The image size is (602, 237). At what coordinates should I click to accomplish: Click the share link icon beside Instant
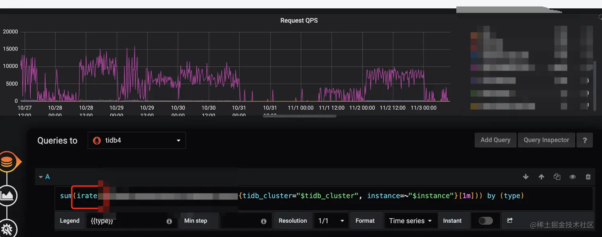510,220
